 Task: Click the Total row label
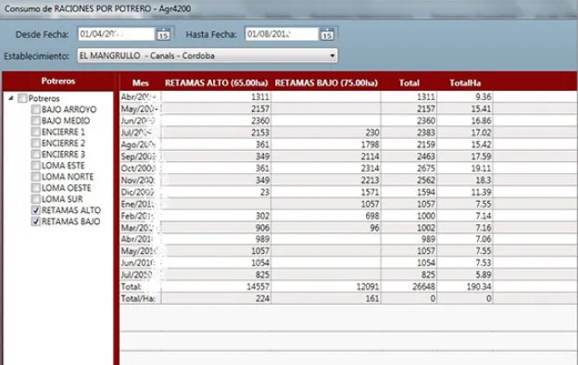tap(132, 286)
